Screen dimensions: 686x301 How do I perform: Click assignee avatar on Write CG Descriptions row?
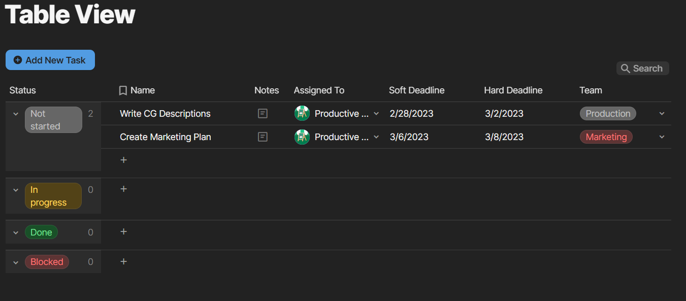click(302, 114)
